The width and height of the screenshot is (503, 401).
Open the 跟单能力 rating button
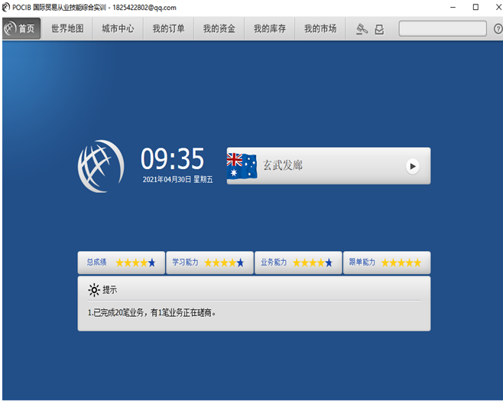pos(386,262)
